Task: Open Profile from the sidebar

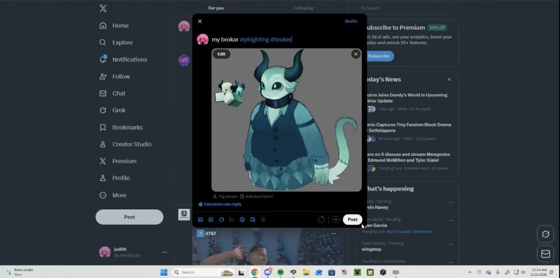Action: (x=114, y=178)
